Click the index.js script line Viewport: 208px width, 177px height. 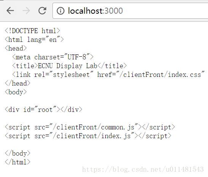pyautogui.click(x=88, y=136)
